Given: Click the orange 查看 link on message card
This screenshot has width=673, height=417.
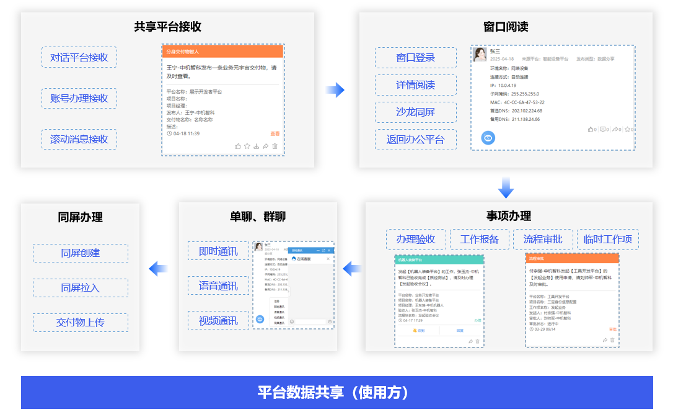Looking at the screenshot, I should (275, 133).
